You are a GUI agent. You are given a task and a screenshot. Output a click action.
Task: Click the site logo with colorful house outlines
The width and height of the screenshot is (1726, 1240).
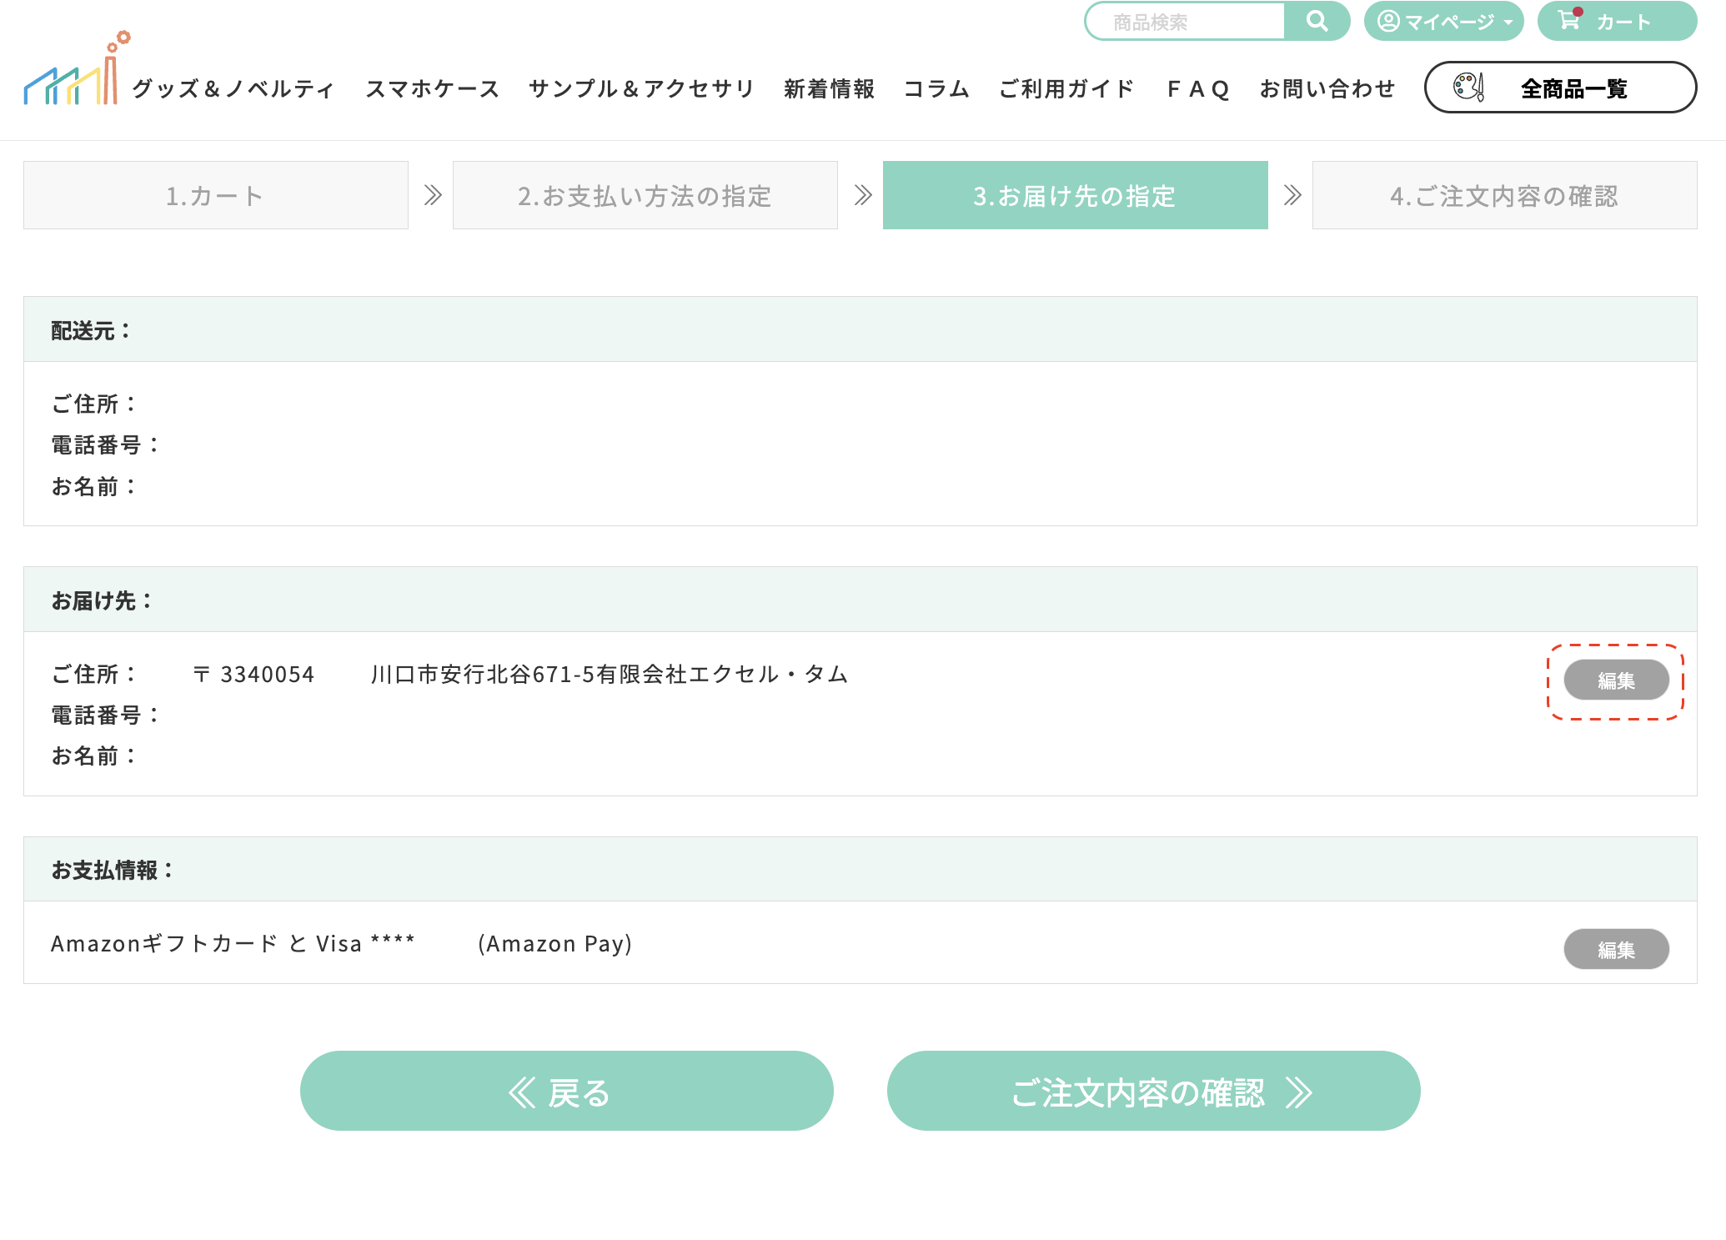[x=78, y=68]
